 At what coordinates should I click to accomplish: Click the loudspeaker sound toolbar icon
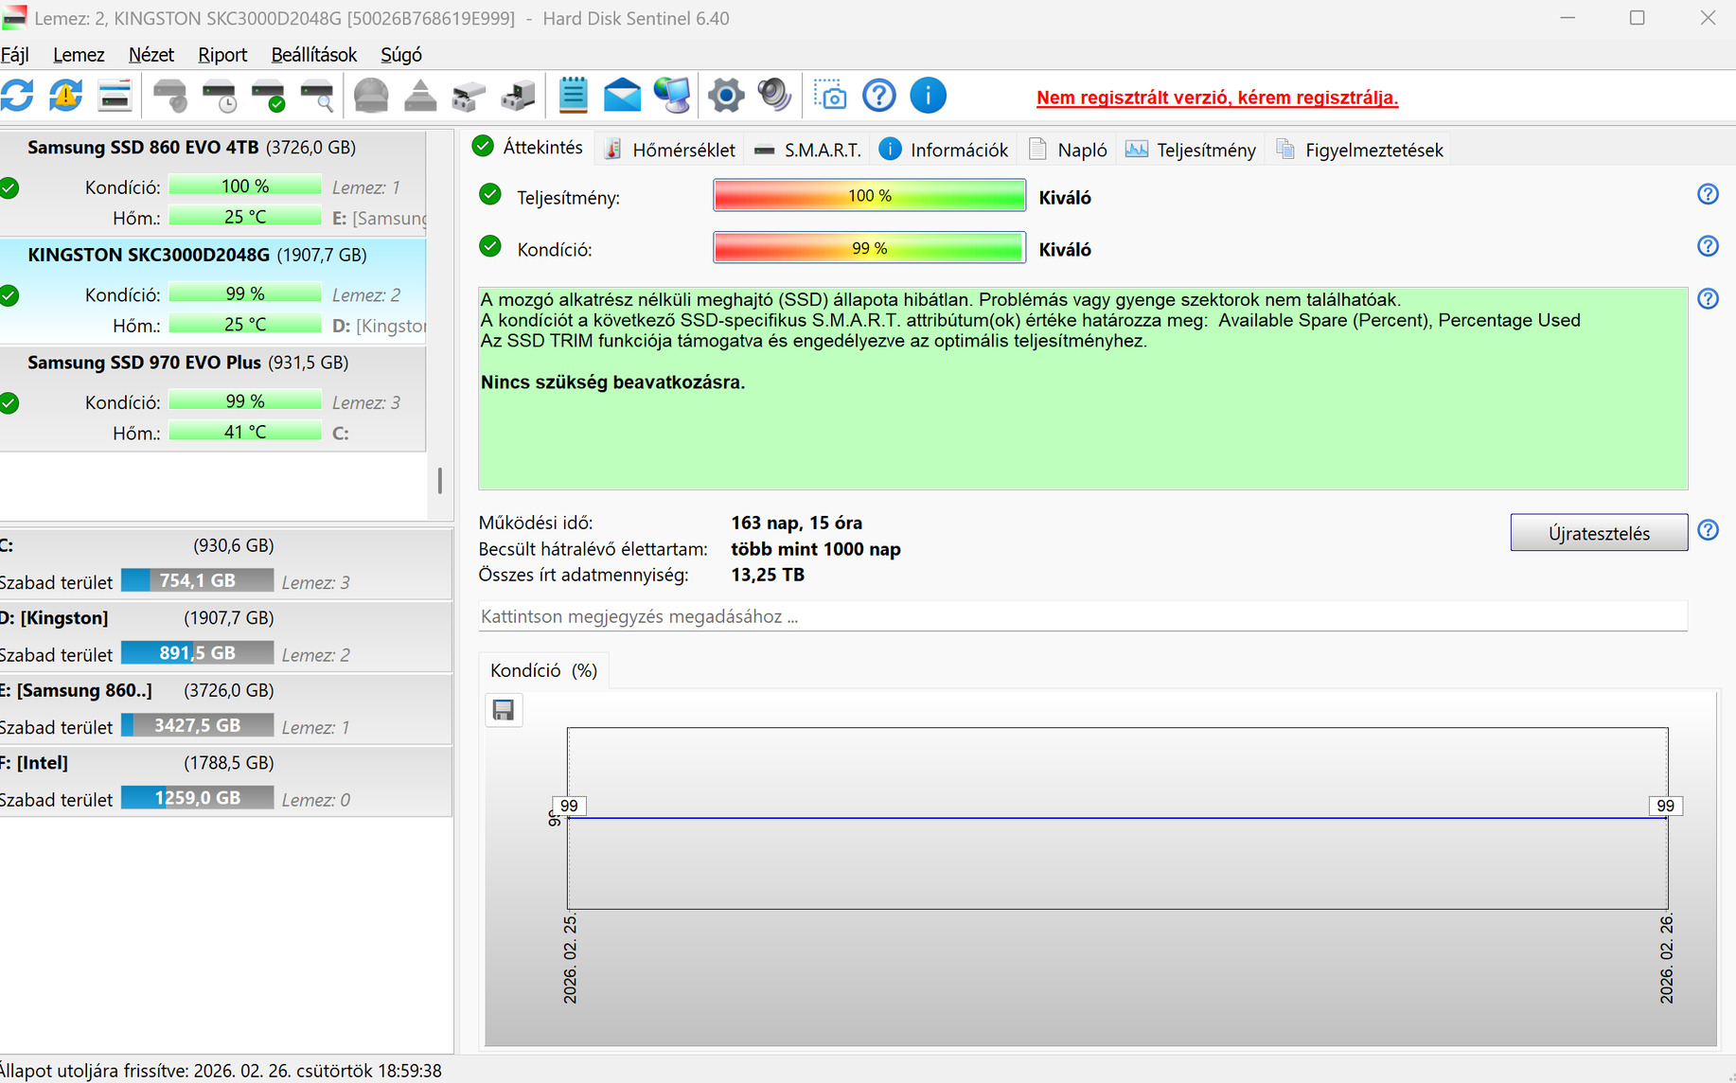(x=775, y=96)
